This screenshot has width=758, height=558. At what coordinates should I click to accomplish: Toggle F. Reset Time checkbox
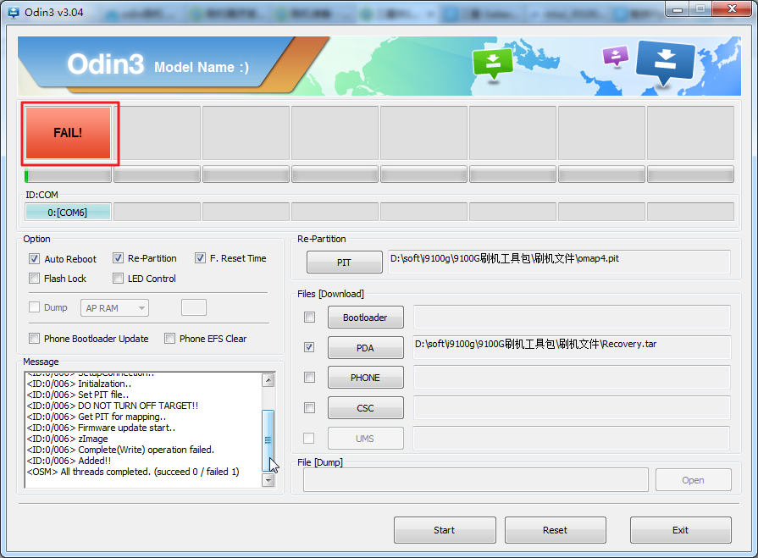(200, 258)
